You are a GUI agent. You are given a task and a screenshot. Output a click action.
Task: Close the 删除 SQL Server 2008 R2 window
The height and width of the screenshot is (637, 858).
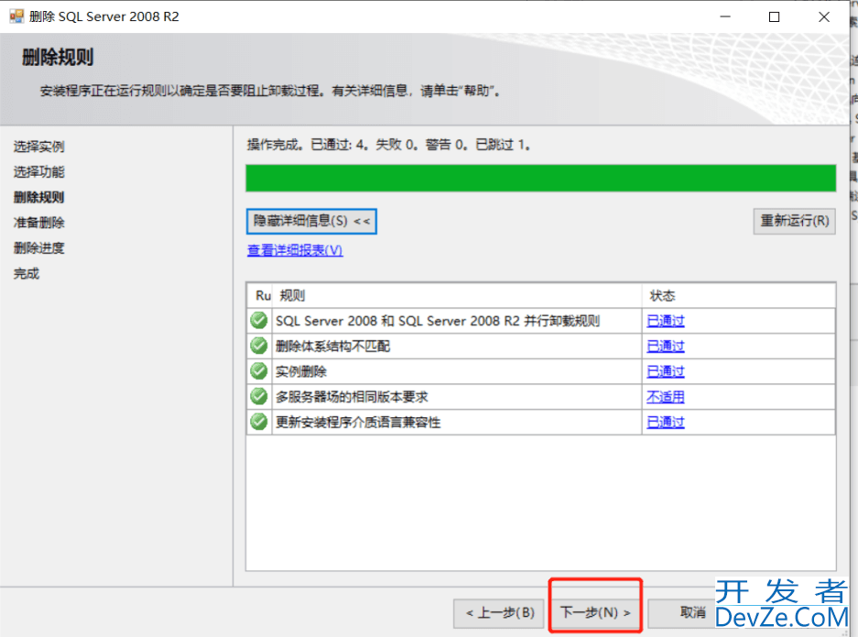(x=824, y=17)
